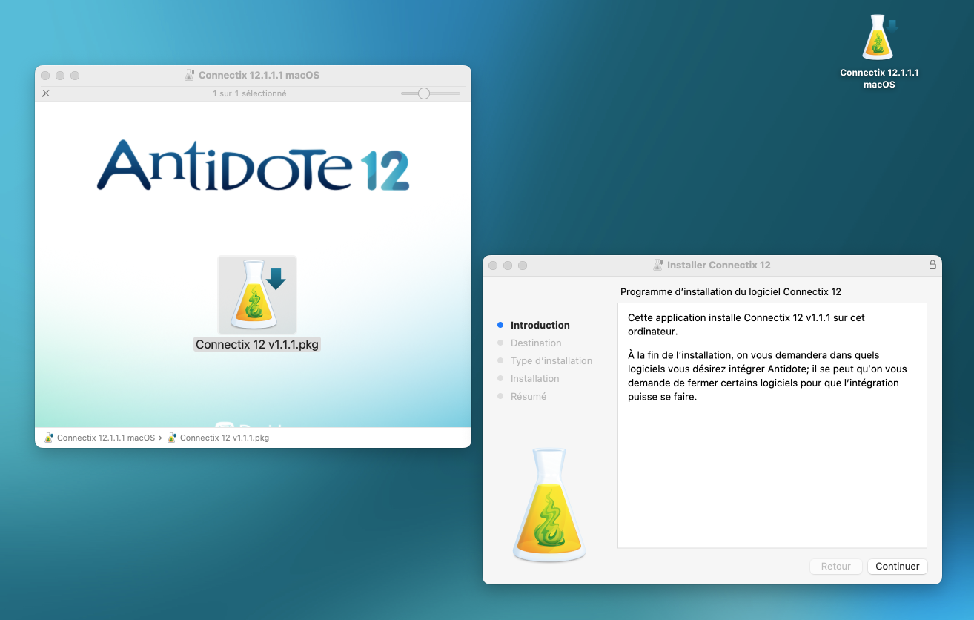
Task: Click the Continuer button
Action: coord(897,566)
